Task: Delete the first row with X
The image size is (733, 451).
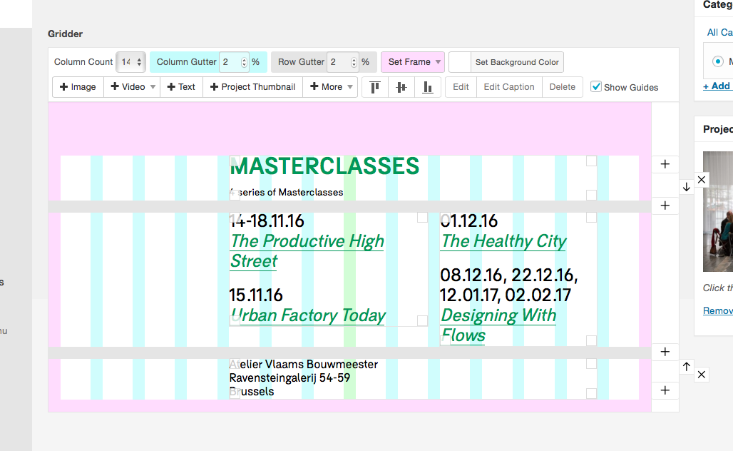Action: click(x=702, y=180)
